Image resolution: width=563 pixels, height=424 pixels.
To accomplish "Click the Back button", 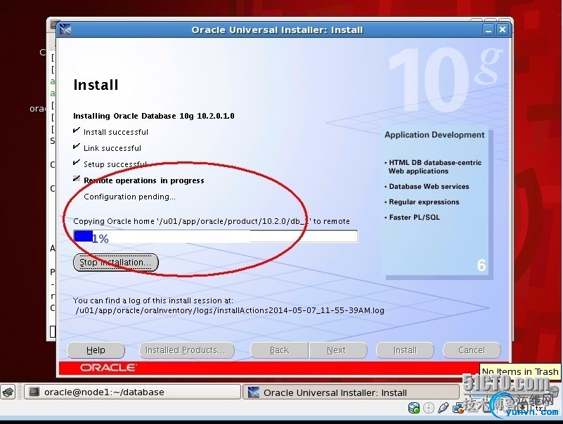I will tap(279, 350).
